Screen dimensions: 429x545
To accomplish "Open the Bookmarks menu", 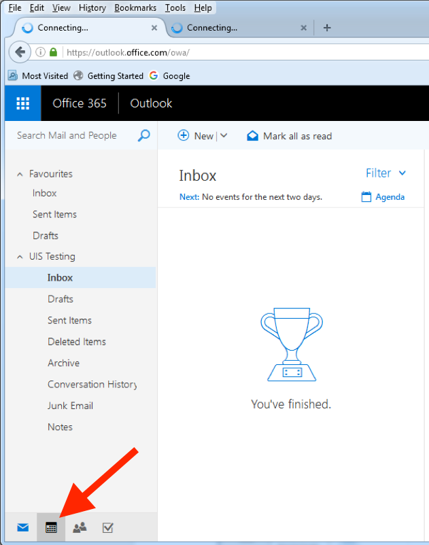I will point(135,7).
